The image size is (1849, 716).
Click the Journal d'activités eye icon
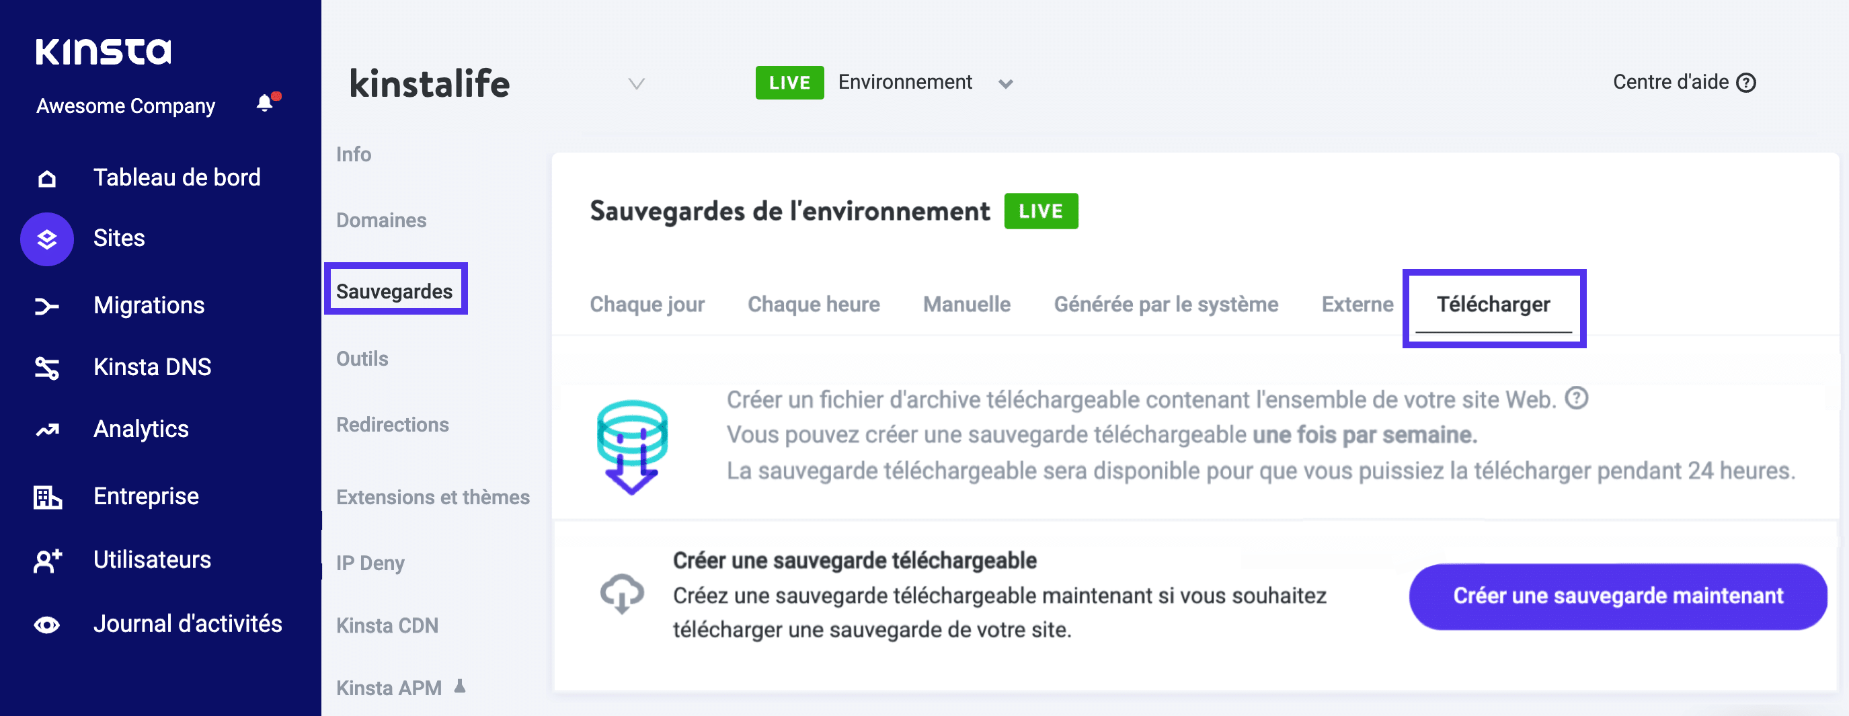(x=46, y=625)
